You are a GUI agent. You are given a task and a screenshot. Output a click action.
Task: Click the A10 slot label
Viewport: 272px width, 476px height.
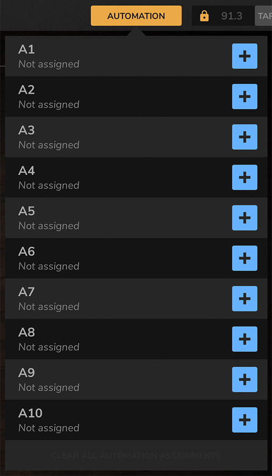click(30, 413)
